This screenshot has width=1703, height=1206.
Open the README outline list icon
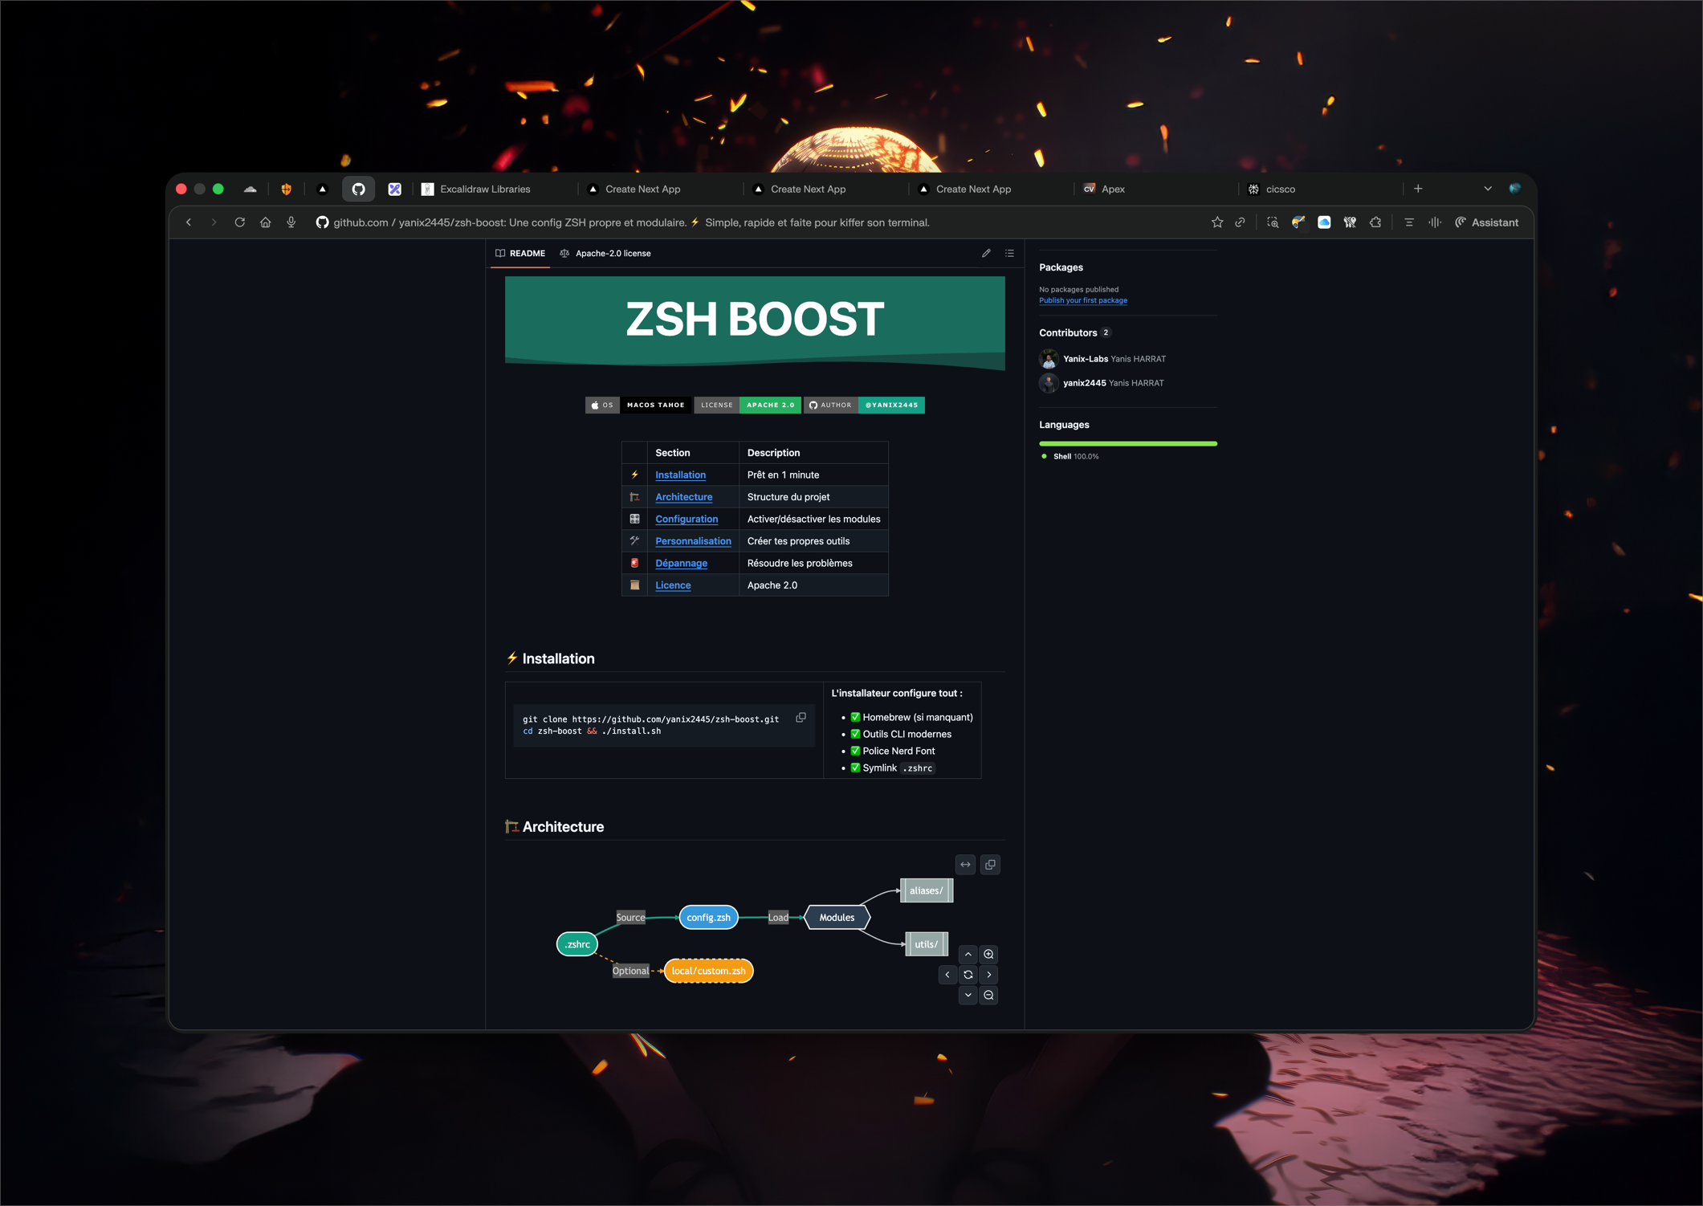1009,253
